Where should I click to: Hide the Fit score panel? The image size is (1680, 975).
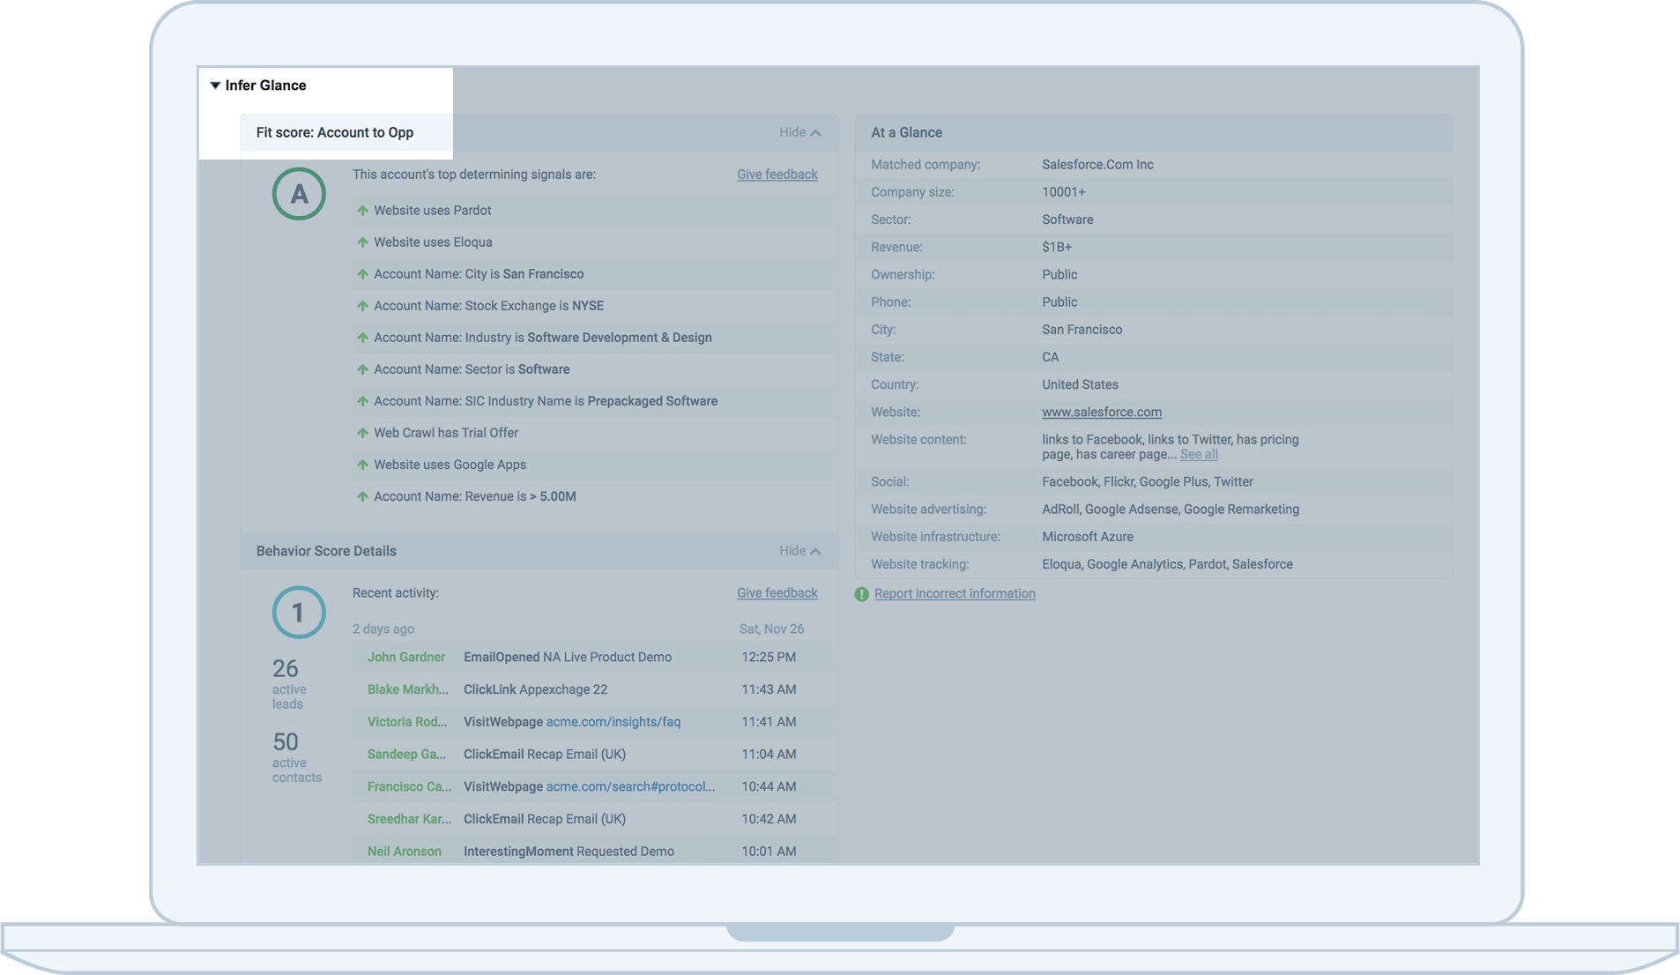click(x=799, y=132)
